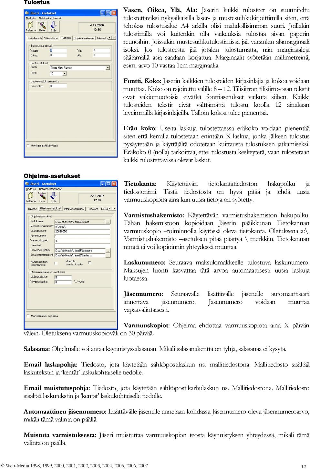Select Tulostus tab in lower window
310x469 pixels.
(x=33, y=209)
